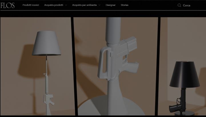
Task: Click the Cerca search field
Action: [x=187, y=5]
